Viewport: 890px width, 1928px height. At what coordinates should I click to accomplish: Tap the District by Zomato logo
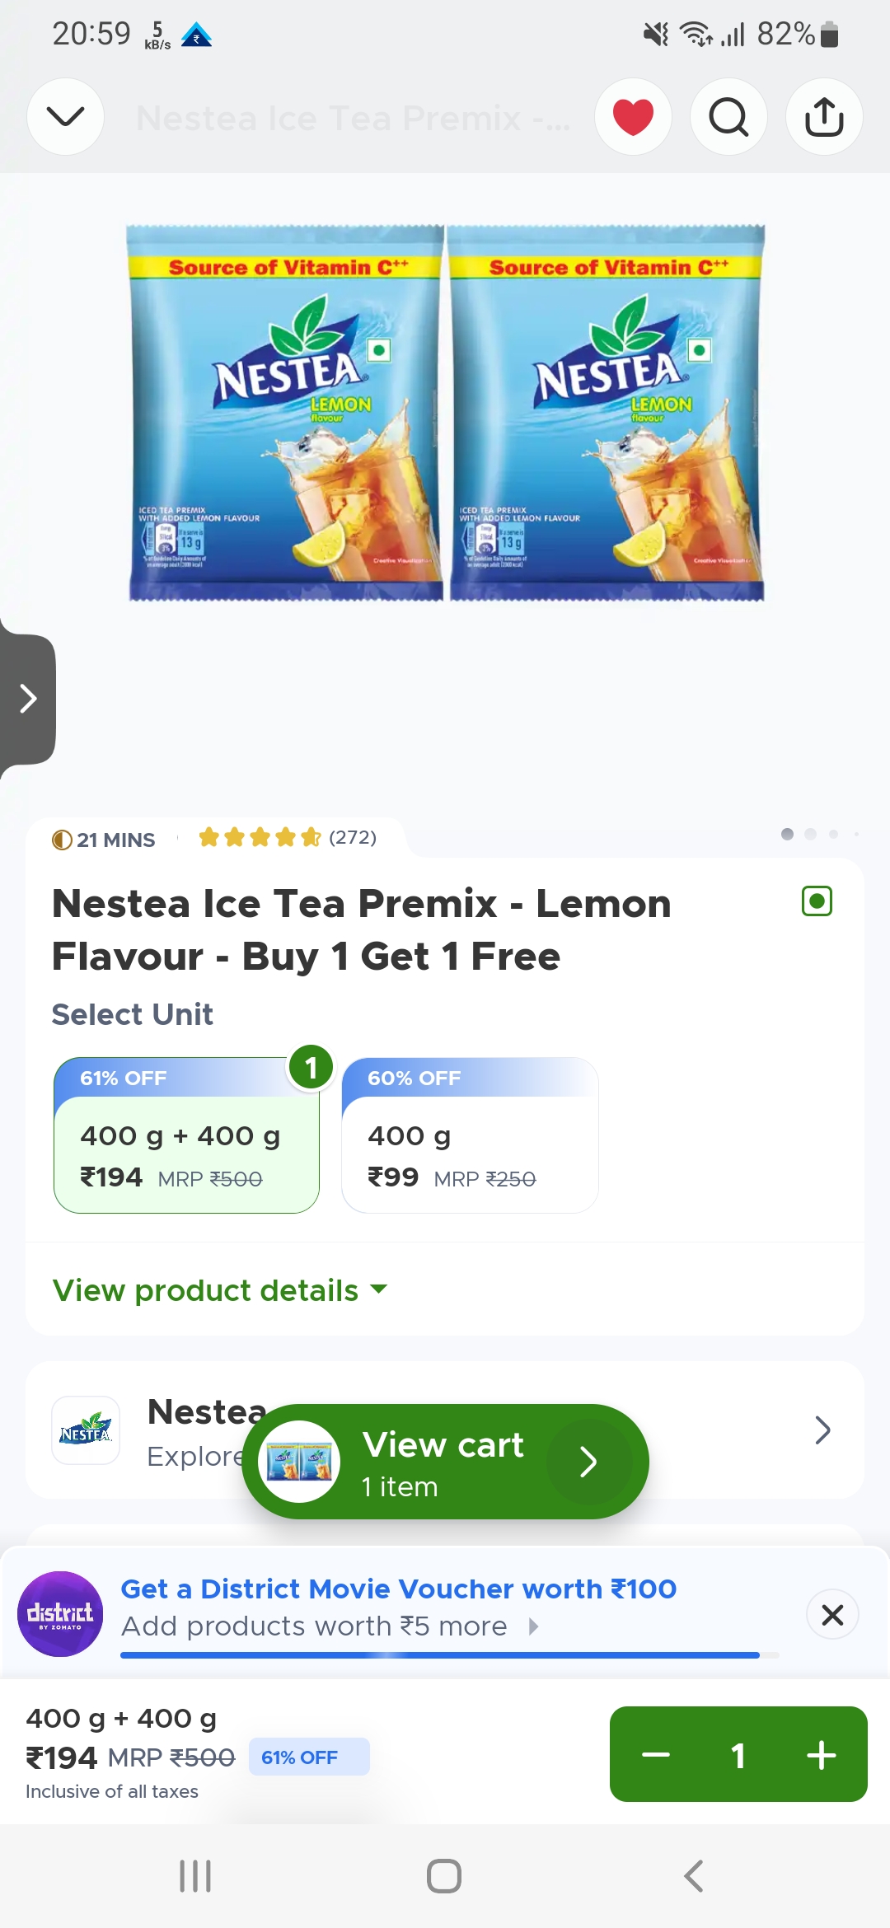[x=60, y=1614]
